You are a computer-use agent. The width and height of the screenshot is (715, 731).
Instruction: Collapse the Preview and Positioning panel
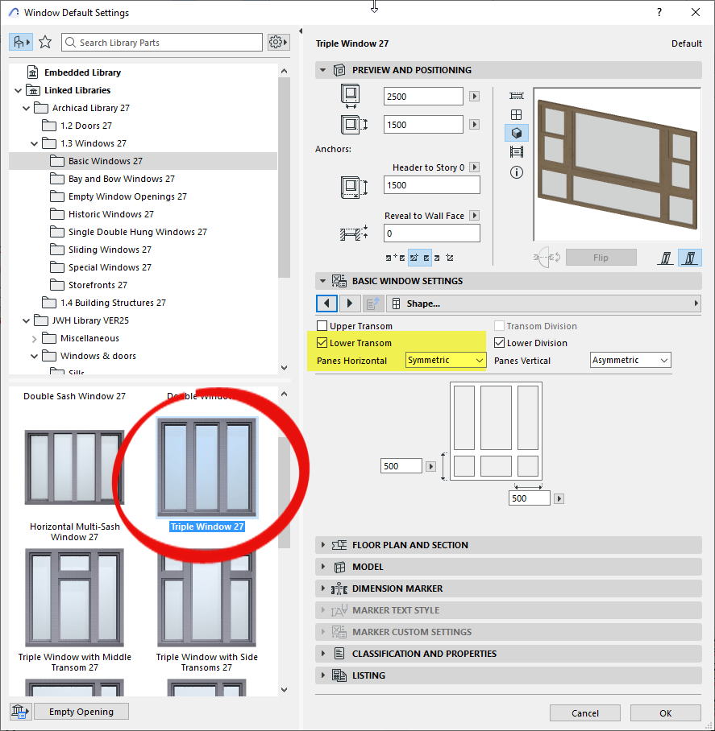322,70
